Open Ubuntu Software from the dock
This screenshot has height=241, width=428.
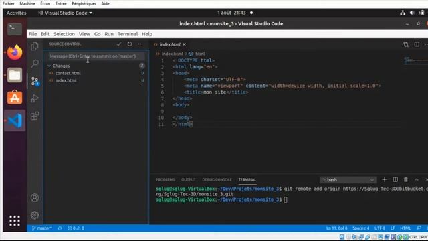15,97
